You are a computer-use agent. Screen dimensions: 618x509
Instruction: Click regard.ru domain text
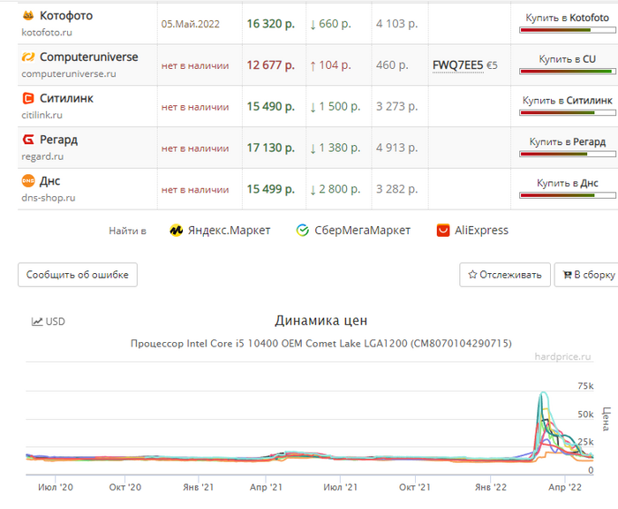pos(42,156)
